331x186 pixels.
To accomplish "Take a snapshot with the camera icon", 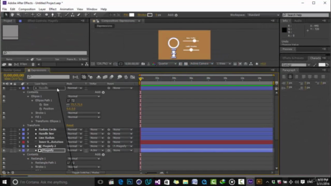I will [143, 64].
